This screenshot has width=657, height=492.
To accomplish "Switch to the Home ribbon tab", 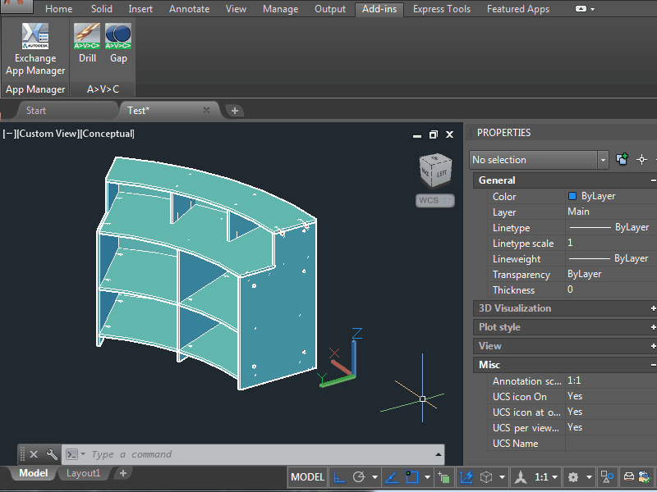I will [x=58, y=9].
